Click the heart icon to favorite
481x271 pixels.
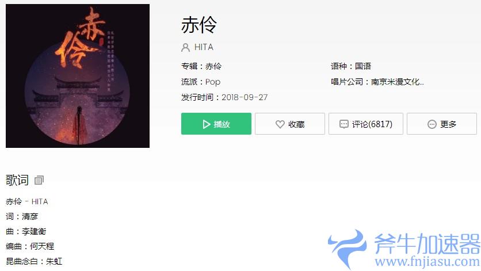pyautogui.click(x=280, y=124)
